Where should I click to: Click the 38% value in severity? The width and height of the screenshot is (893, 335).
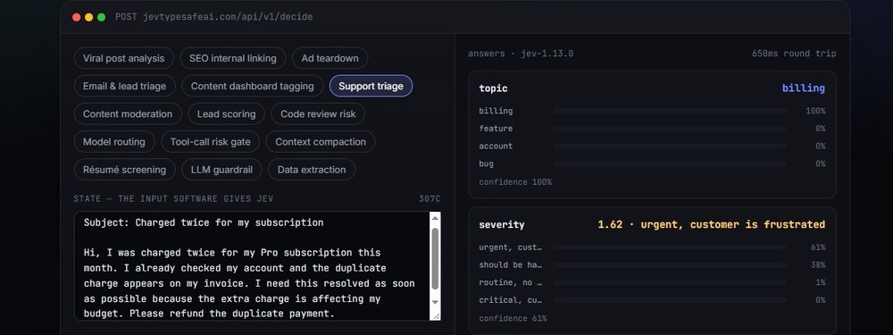point(818,265)
